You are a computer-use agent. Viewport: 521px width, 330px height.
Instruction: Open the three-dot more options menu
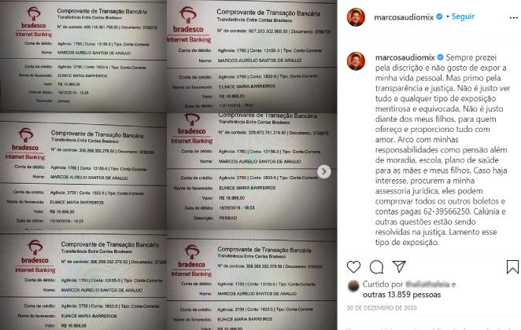coord(513,18)
